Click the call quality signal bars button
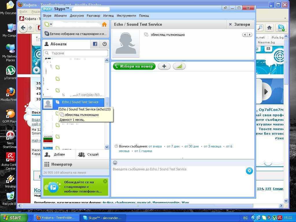The width and height of the screenshot is (296, 222). [179, 66]
